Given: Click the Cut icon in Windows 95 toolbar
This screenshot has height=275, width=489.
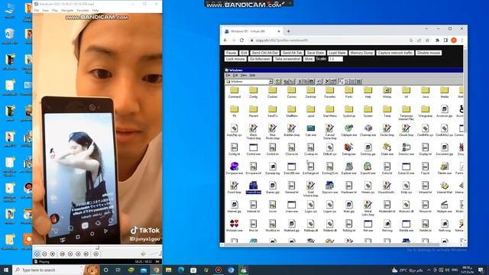Looking at the screenshot, I should tap(300, 82).
